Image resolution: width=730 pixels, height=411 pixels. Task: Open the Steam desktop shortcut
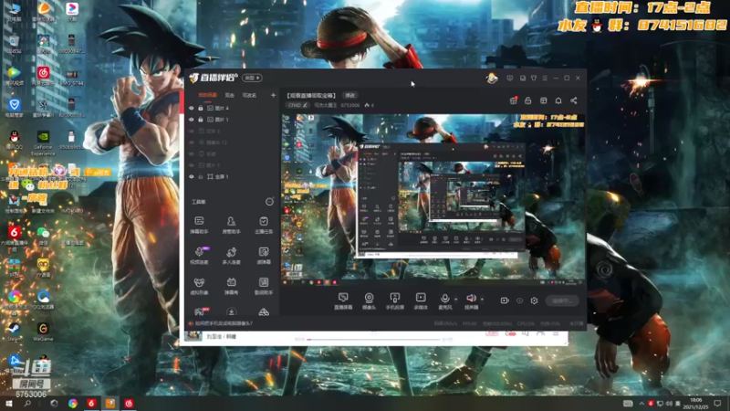(14, 332)
